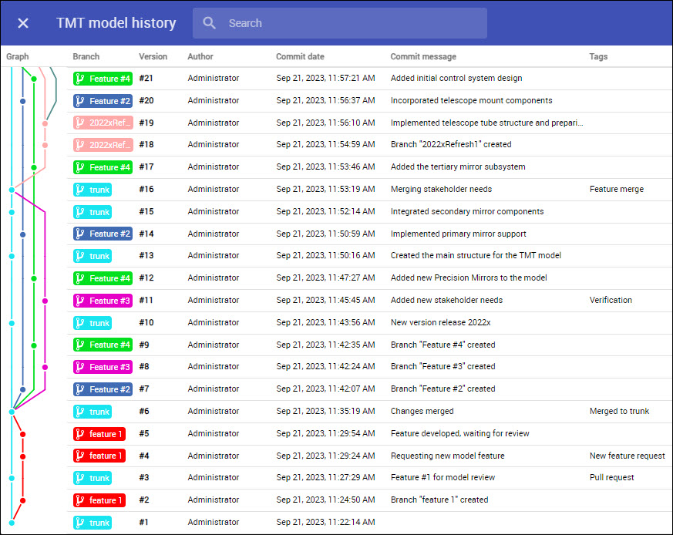673x535 pixels.
Task: Select the cyan graph node for commit #16
Action: pyautogui.click(x=12, y=190)
